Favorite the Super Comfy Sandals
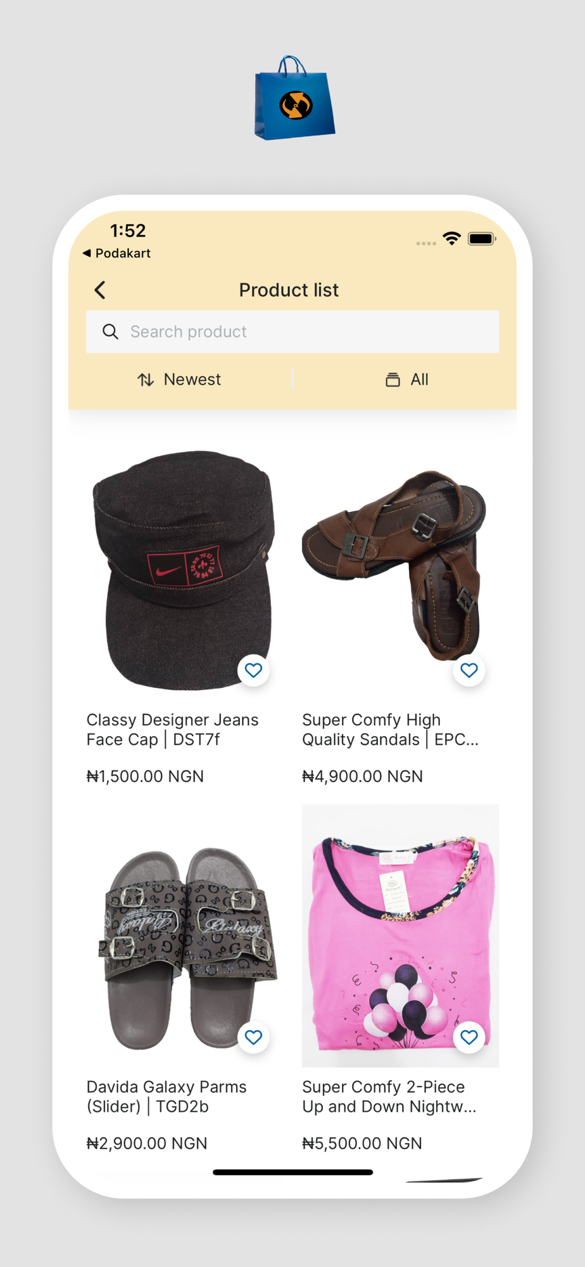Viewport: 585px width, 1267px height. 469,670
